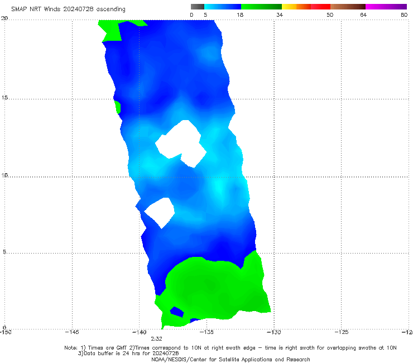Click the "NOAA/NESDIS/Center for Satellite Applications and Research" credit

pyautogui.click(x=230, y=360)
